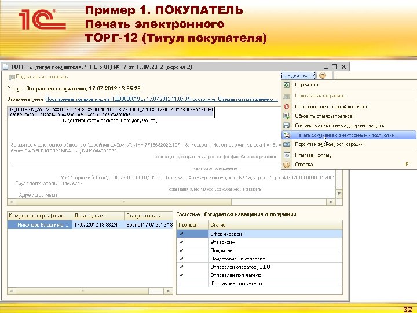Click the Обновить статусы подписей icon
The width and height of the screenshot is (417, 313).
(x=287, y=116)
